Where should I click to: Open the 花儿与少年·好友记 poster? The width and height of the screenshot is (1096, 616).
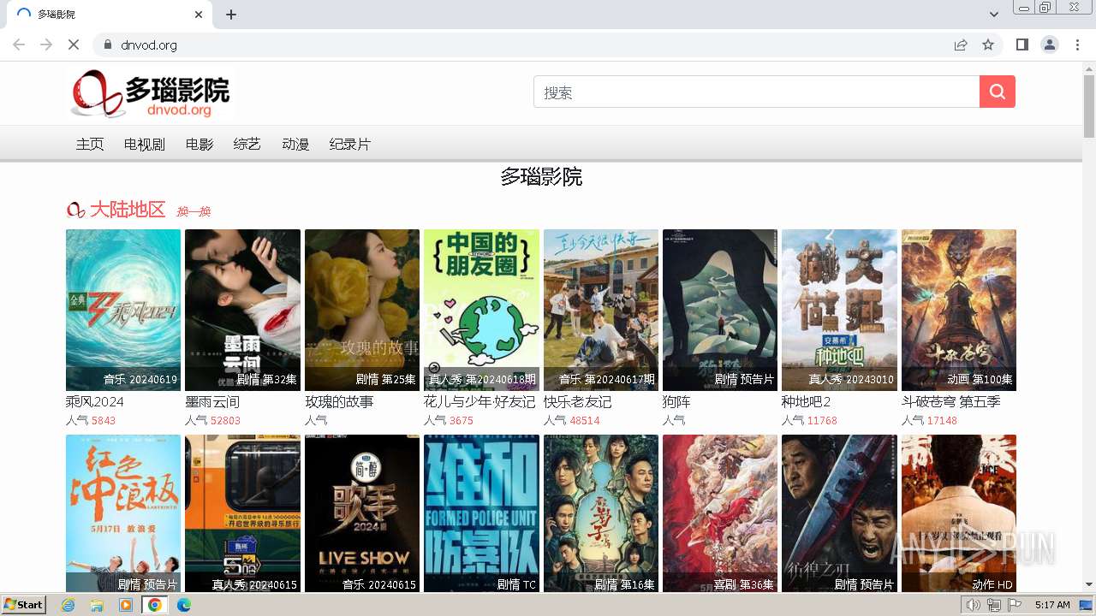pyautogui.click(x=481, y=310)
